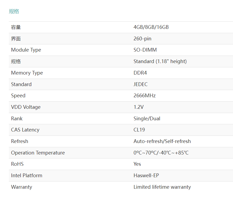Select the Operation Temperature label
Viewport: 233px width, 197px height.
(x=38, y=153)
